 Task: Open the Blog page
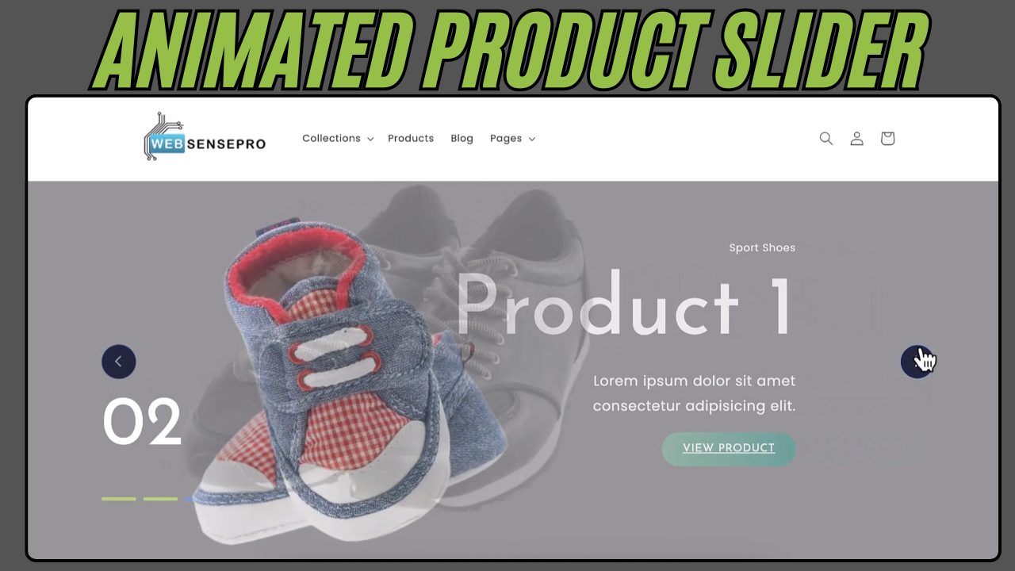point(462,138)
